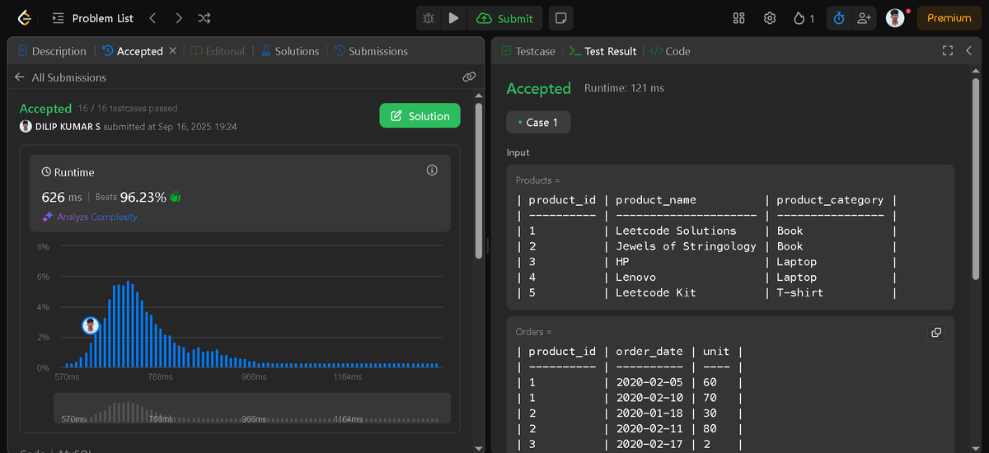Click order date '2020-02-05'

point(649,382)
